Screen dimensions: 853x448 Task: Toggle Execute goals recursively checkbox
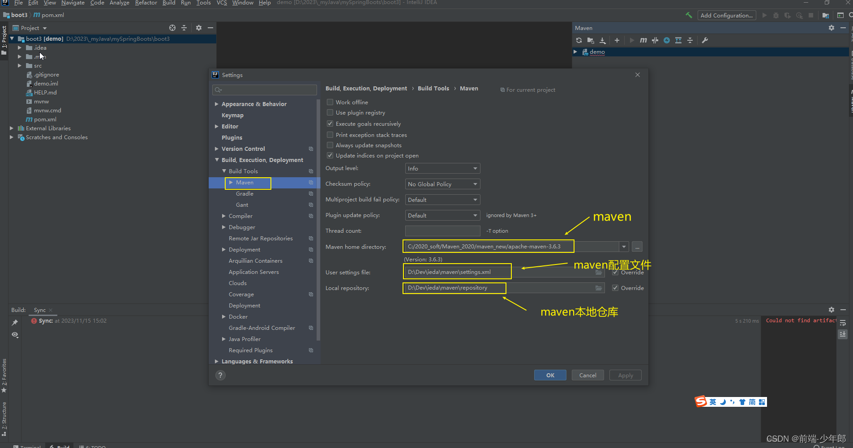tap(330, 124)
